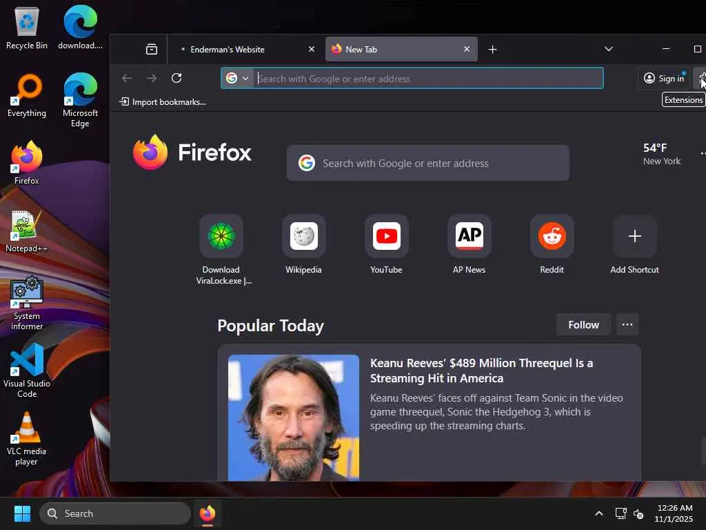The width and height of the screenshot is (706, 530).
Task: Open the download Edge file on desktop
Action: click(80, 28)
